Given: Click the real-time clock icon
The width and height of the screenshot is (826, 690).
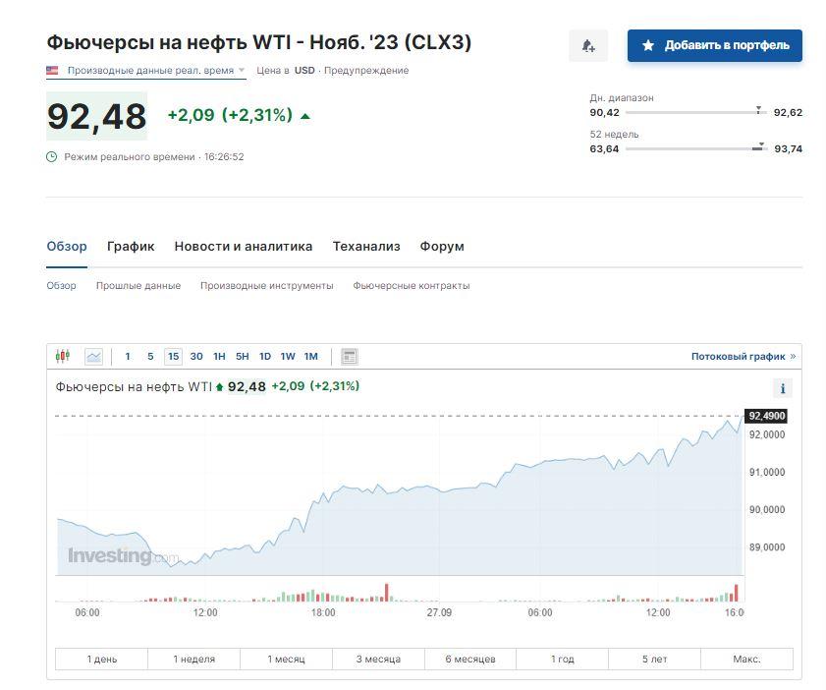Looking at the screenshot, I should point(52,156).
